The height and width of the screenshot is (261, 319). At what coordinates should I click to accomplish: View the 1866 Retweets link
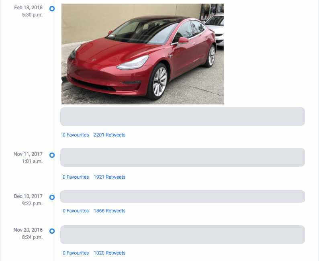[109, 211]
